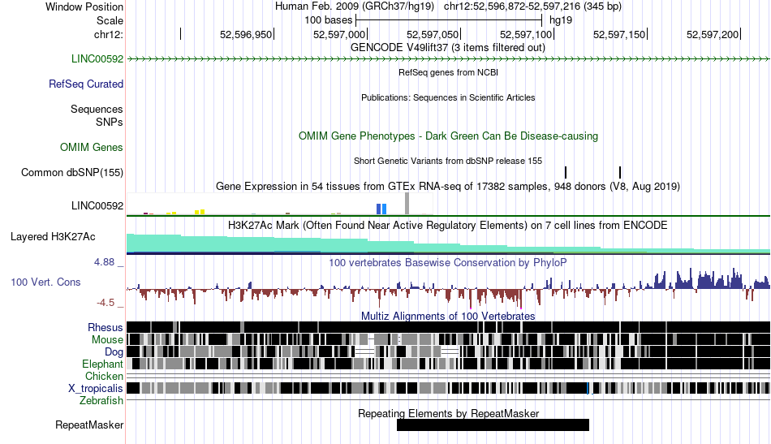This screenshot has width=771, height=444.
Task: Click the 52,597,050 ruler position
Action: click(433, 34)
